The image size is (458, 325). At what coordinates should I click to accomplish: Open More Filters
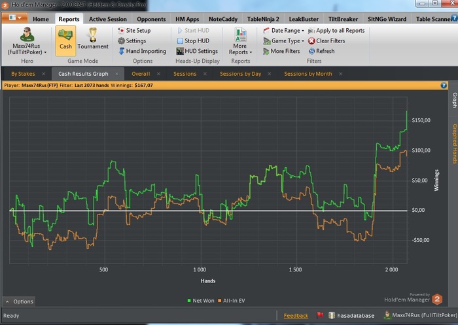(281, 51)
